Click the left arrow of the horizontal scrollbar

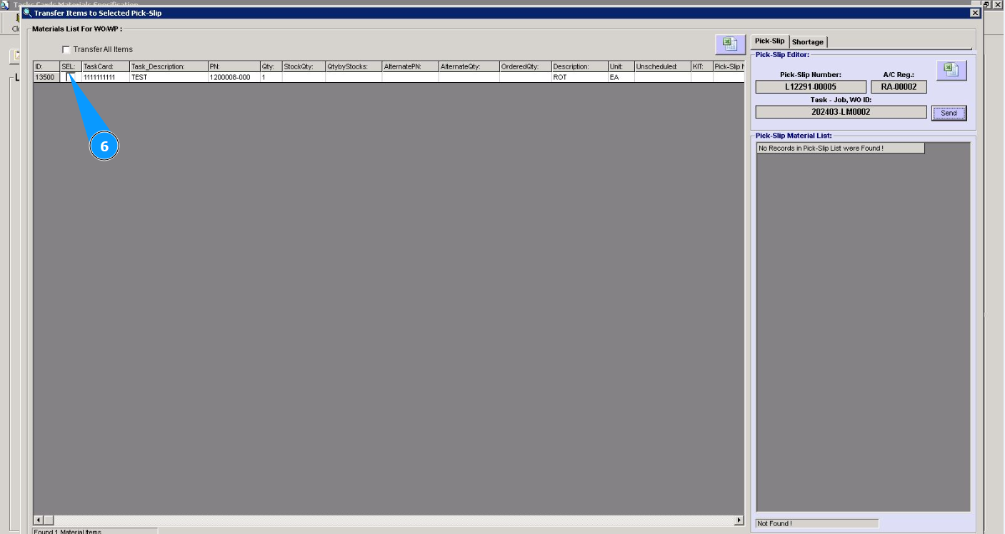coord(39,521)
